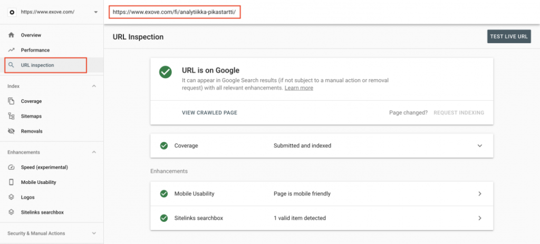
Task: Click the Submitted and indexed status text
Action: [x=302, y=145]
